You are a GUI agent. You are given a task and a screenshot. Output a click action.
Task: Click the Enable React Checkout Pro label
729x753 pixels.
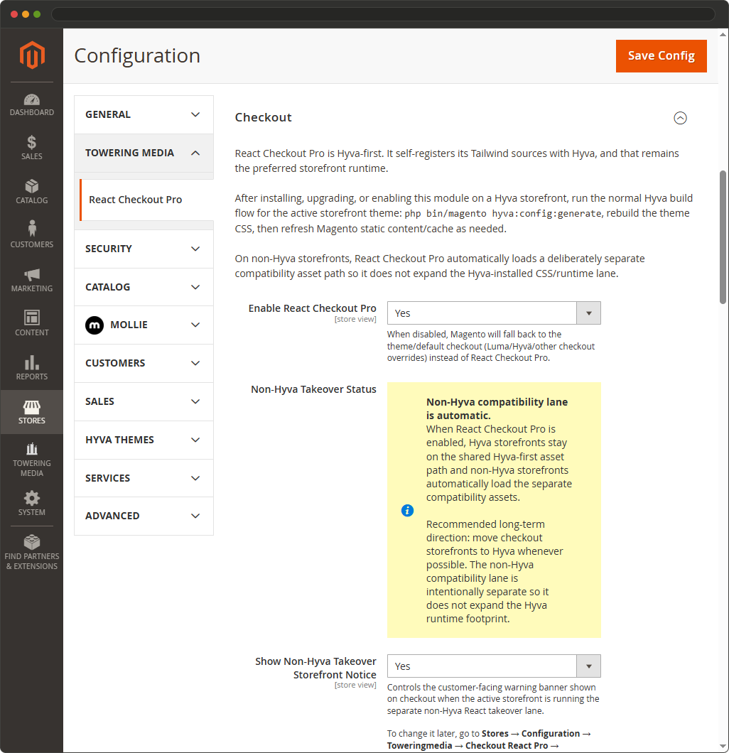(312, 308)
